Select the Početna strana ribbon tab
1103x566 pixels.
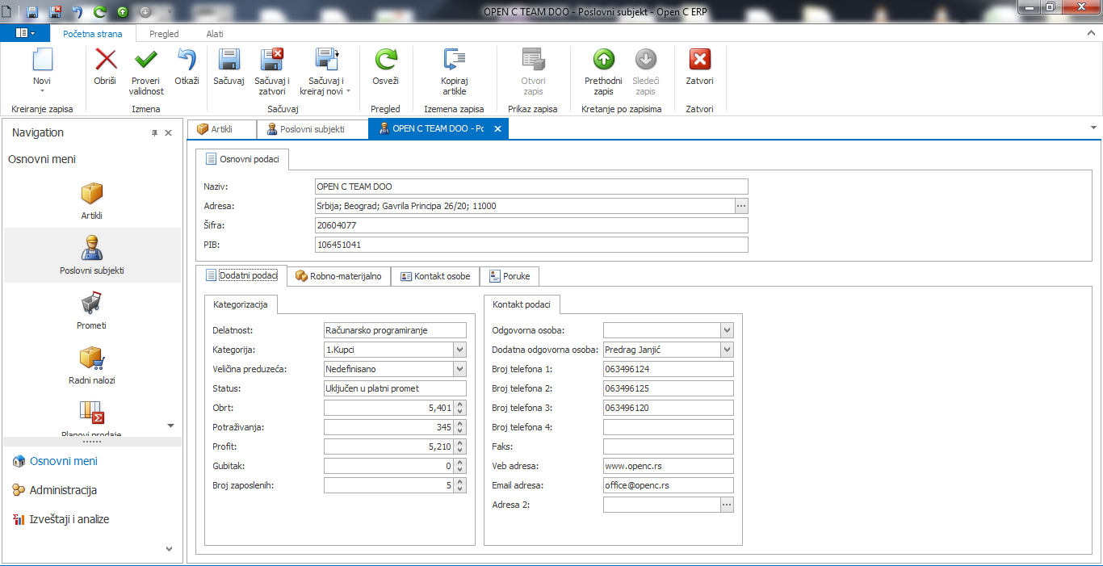click(x=93, y=34)
